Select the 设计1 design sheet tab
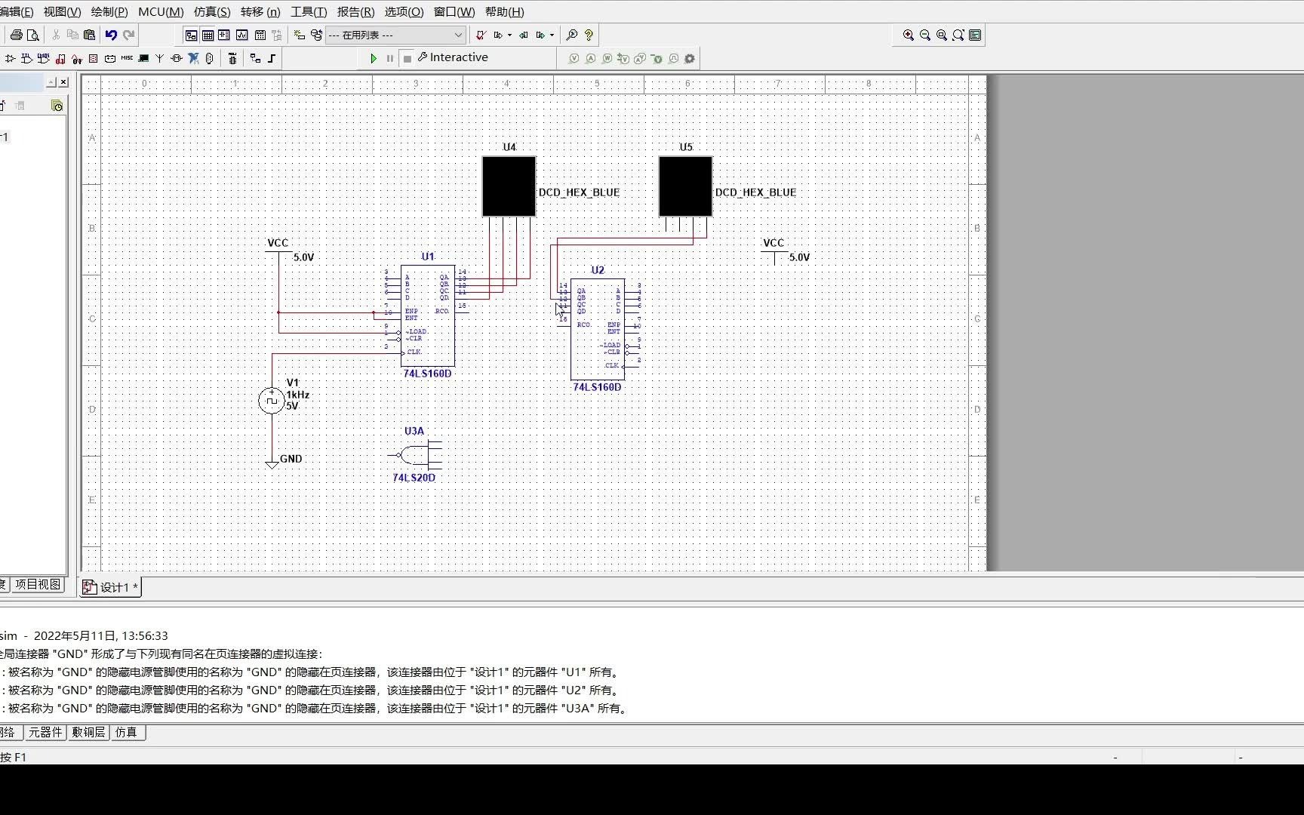This screenshot has width=1304, height=815. pyautogui.click(x=111, y=587)
